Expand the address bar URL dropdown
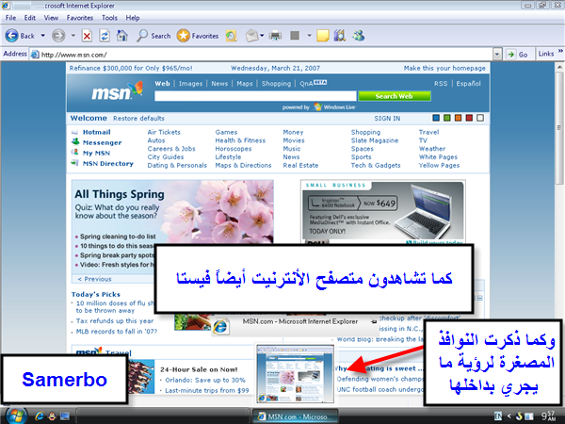This screenshot has height=424, width=565. tap(497, 55)
